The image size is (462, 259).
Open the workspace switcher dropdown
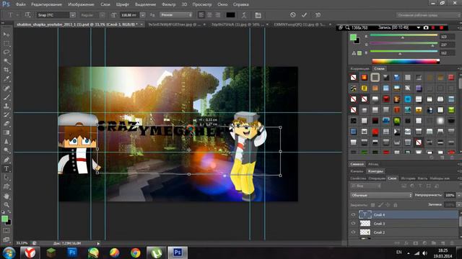429,14
